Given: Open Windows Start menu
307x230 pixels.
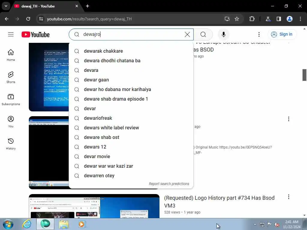Looking at the screenshot, I should (8, 224).
